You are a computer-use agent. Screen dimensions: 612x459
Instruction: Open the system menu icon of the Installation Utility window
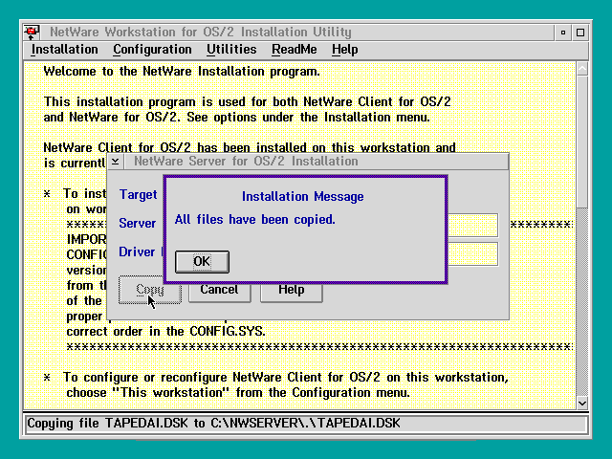[32, 32]
